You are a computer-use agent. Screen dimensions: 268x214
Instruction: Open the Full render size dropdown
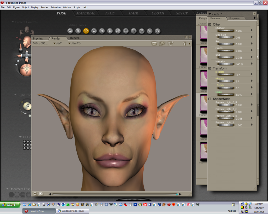[57, 43]
